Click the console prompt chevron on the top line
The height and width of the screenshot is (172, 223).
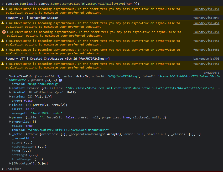pyautogui.click(x=3, y=4)
